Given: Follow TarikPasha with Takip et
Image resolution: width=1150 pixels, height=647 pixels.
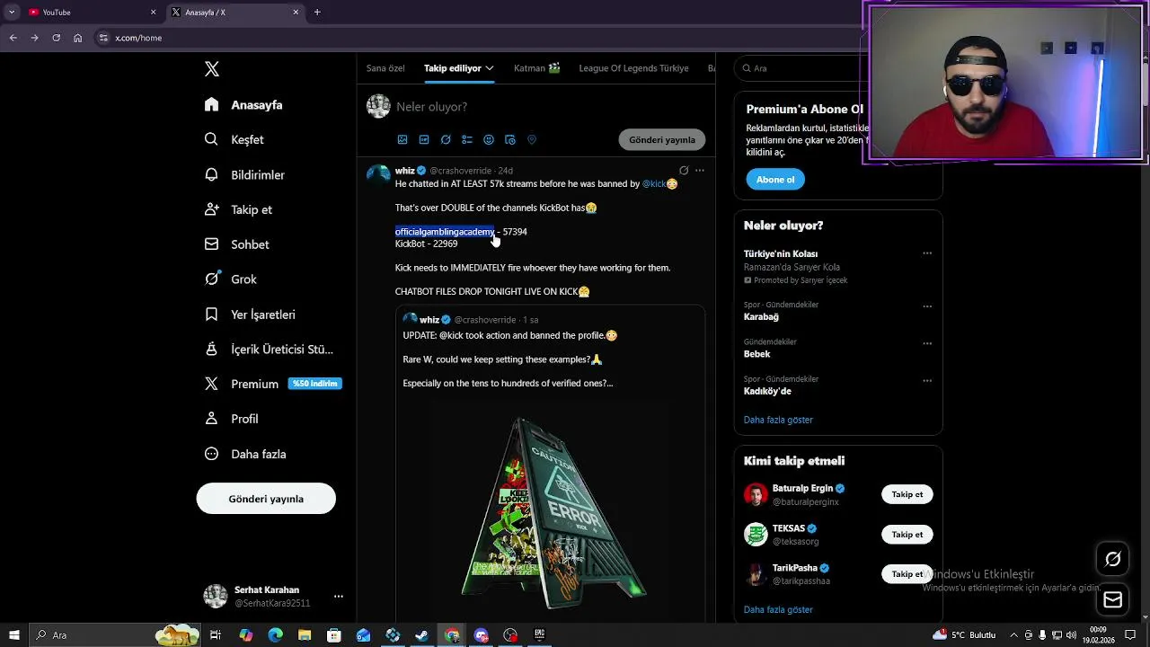Looking at the screenshot, I should pos(907,573).
